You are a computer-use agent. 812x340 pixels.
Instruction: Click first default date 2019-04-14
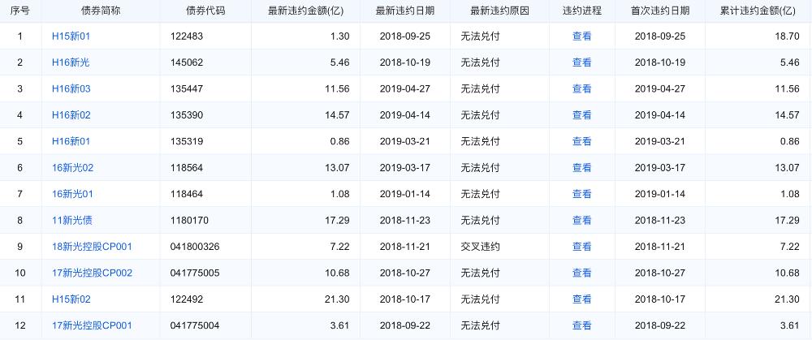tap(659, 115)
